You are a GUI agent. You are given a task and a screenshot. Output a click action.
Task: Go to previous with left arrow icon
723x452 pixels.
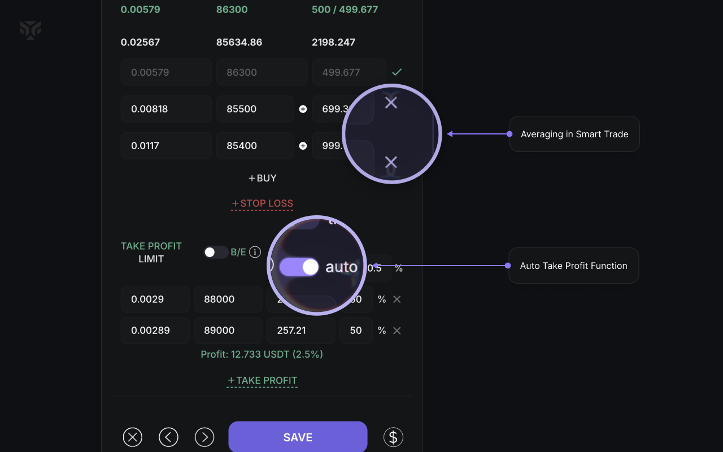[168, 437]
